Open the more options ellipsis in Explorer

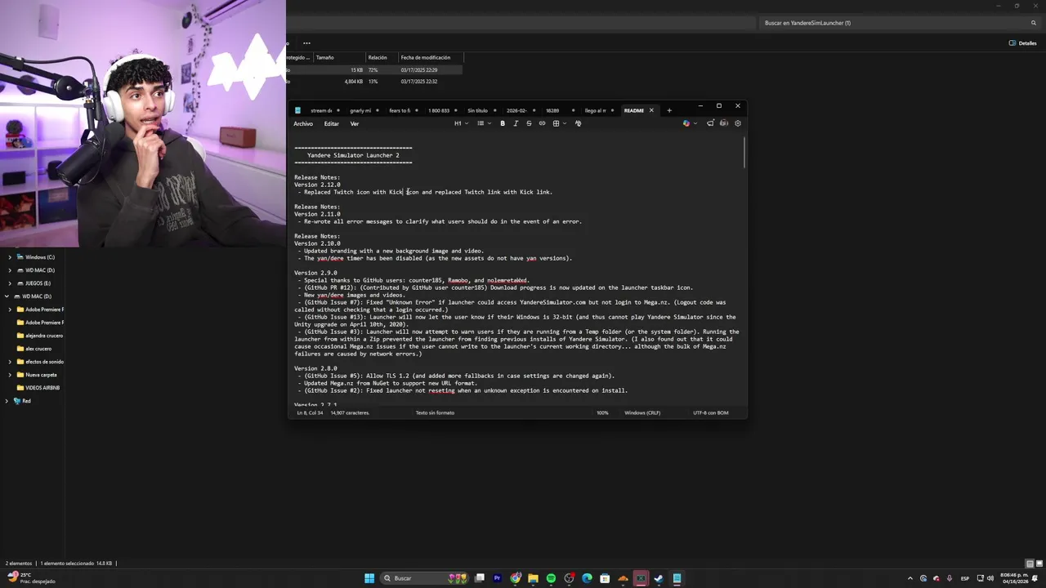(x=306, y=43)
